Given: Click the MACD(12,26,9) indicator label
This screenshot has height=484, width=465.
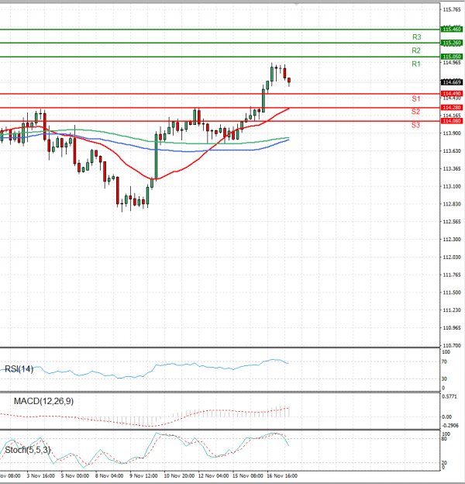Looking at the screenshot, I should 43,401.
